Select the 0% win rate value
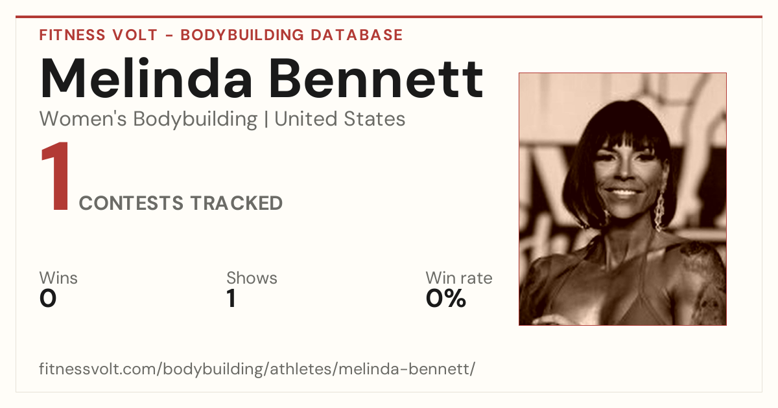 tap(446, 299)
